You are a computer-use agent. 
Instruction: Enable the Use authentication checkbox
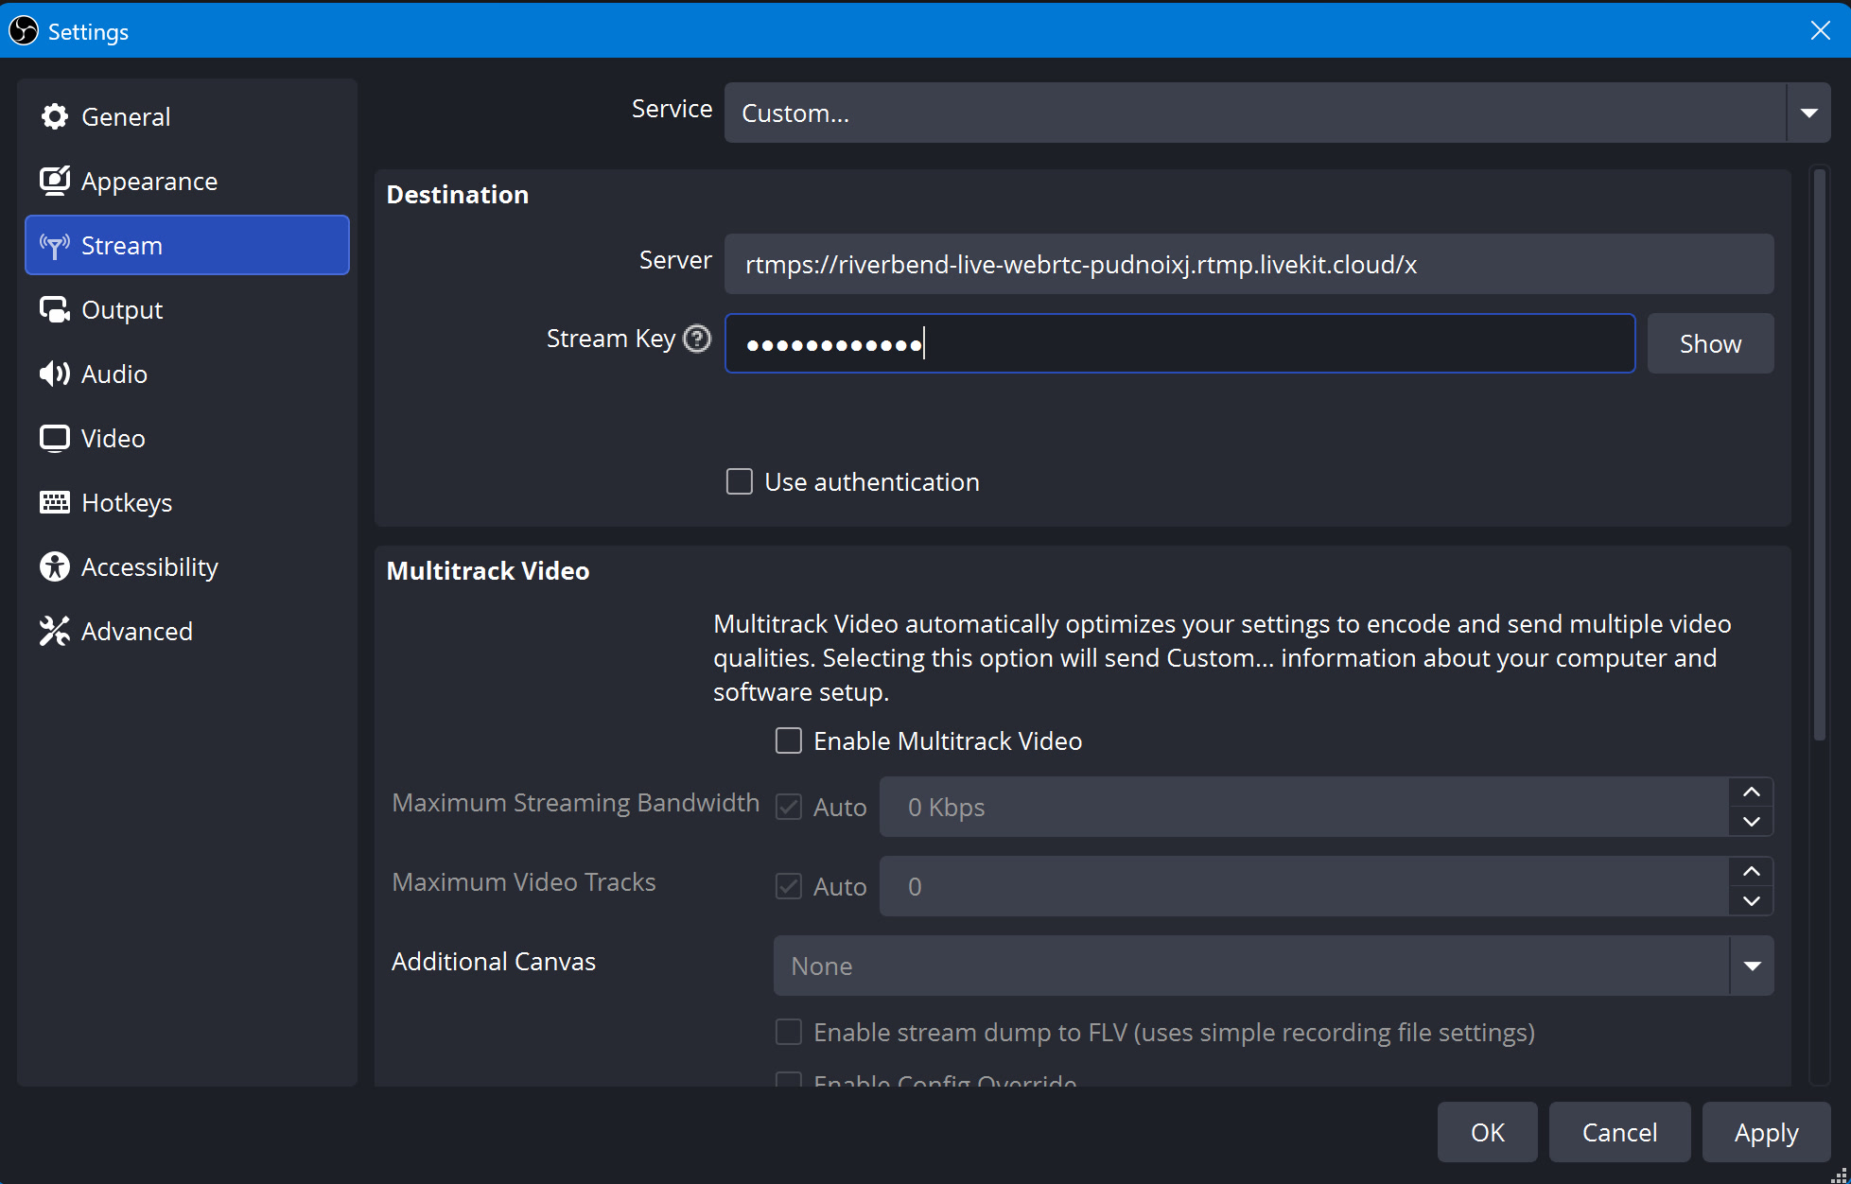[740, 481]
